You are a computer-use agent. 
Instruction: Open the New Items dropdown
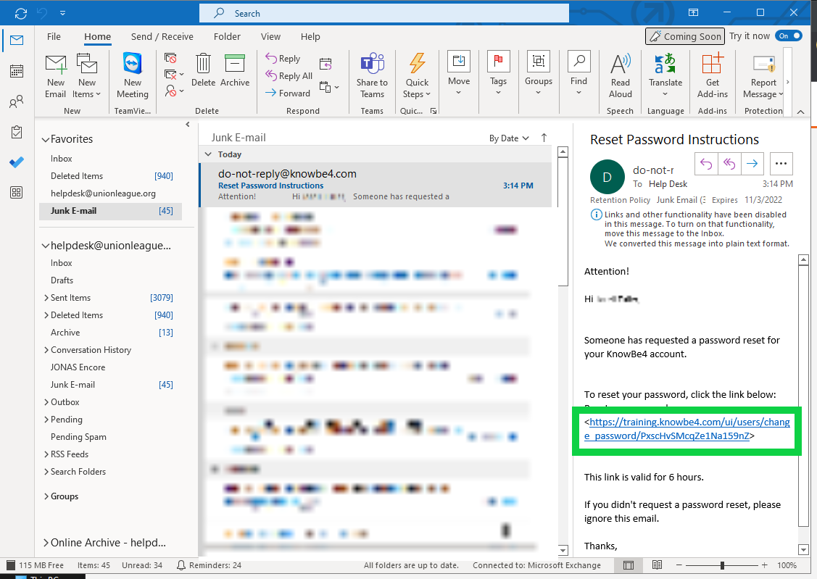pos(86,76)
